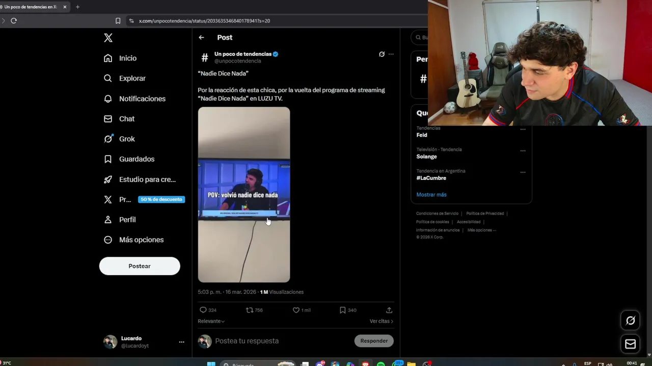Open Perfil in the sidebar
The height and width of the screenshot is (366, 652).
pyautogui.click(x=120, y=220)
